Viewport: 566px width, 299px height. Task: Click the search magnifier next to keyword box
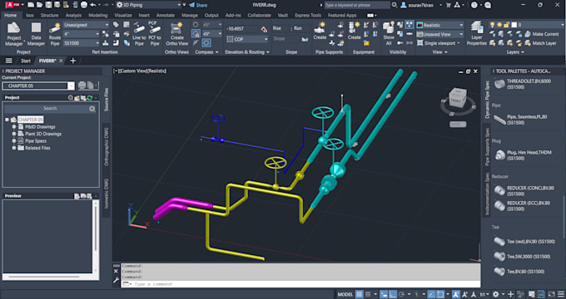coord(395,5)
